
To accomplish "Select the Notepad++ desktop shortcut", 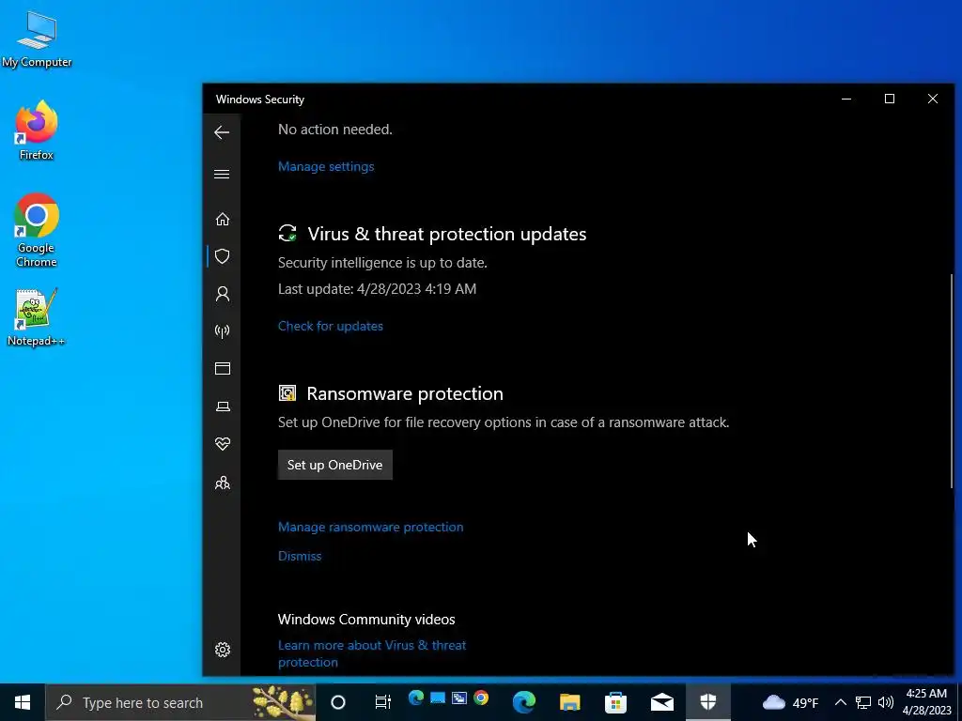I will click(x=36, y=317).
